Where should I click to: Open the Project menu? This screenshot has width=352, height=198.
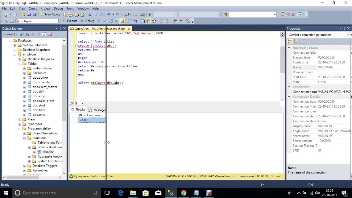click(x=46, y=9)
